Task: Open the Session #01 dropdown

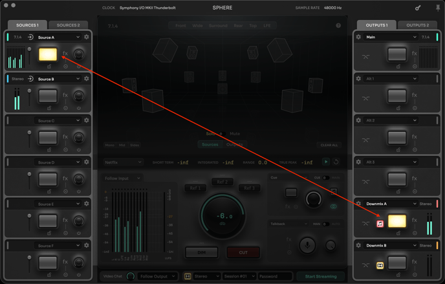Action: pyautogui.click(x=239, y=276)
